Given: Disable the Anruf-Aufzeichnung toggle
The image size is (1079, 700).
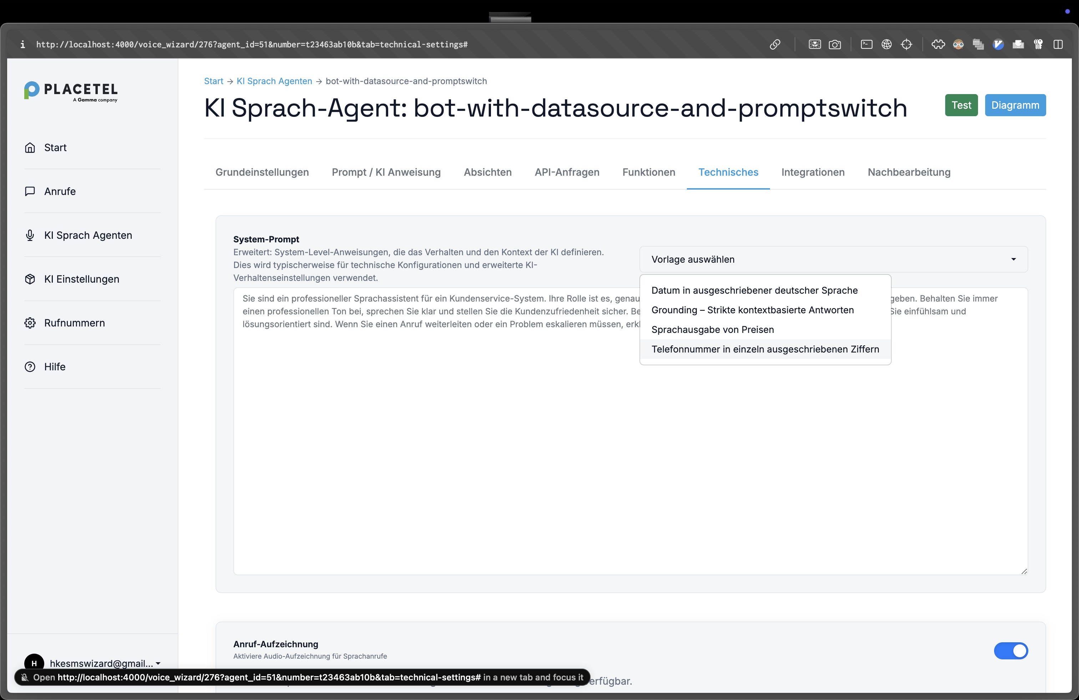Looking at the screenshot, I should coord(1010,651).
